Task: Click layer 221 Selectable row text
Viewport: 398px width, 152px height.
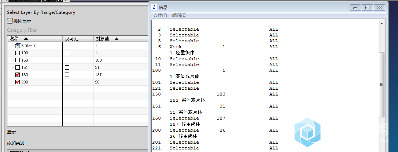Action: (184, 148)
